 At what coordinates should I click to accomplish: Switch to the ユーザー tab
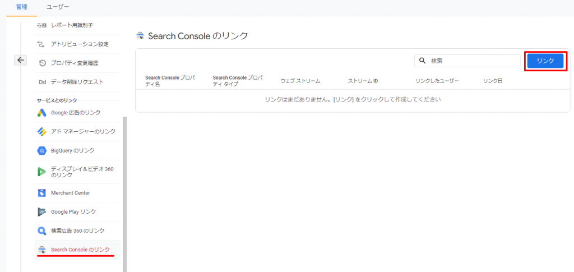tap(58, 7)
